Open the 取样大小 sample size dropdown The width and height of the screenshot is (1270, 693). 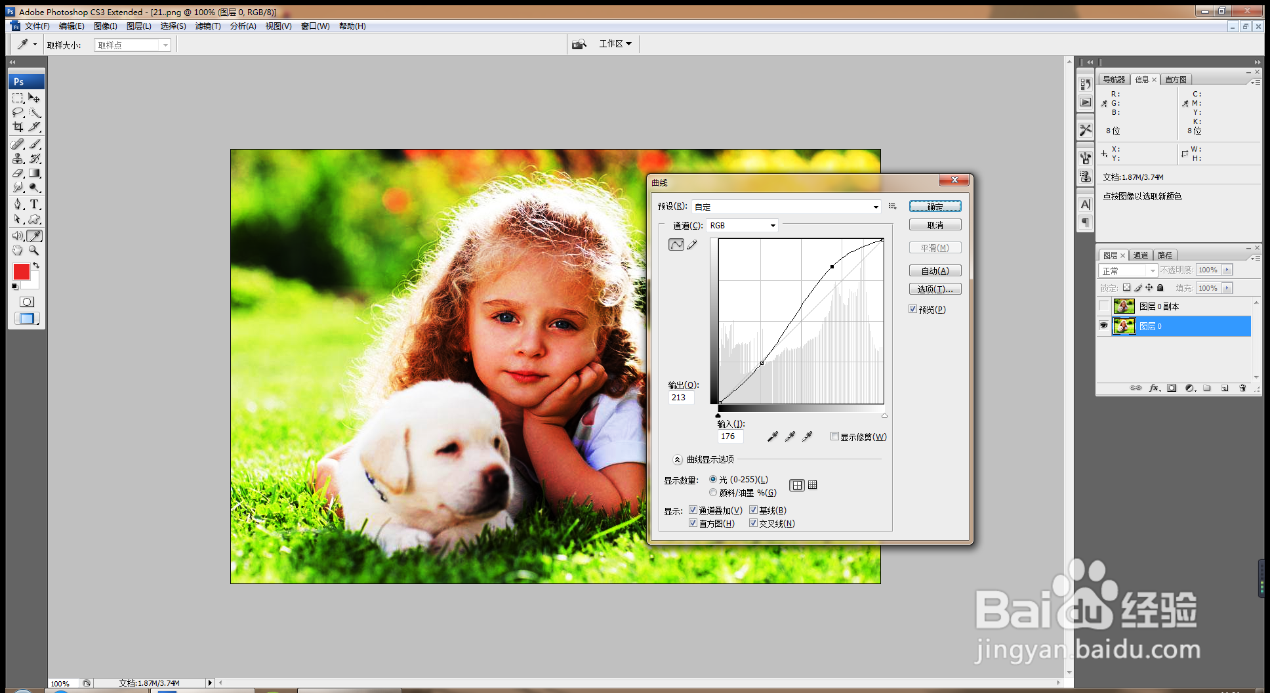coord(133,45)
